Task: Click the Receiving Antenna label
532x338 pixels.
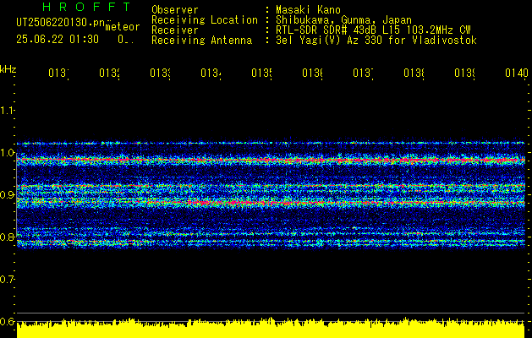Action: tap(201, 41)
